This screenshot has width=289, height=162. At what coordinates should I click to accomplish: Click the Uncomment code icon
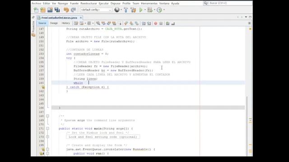click(173, 23)
